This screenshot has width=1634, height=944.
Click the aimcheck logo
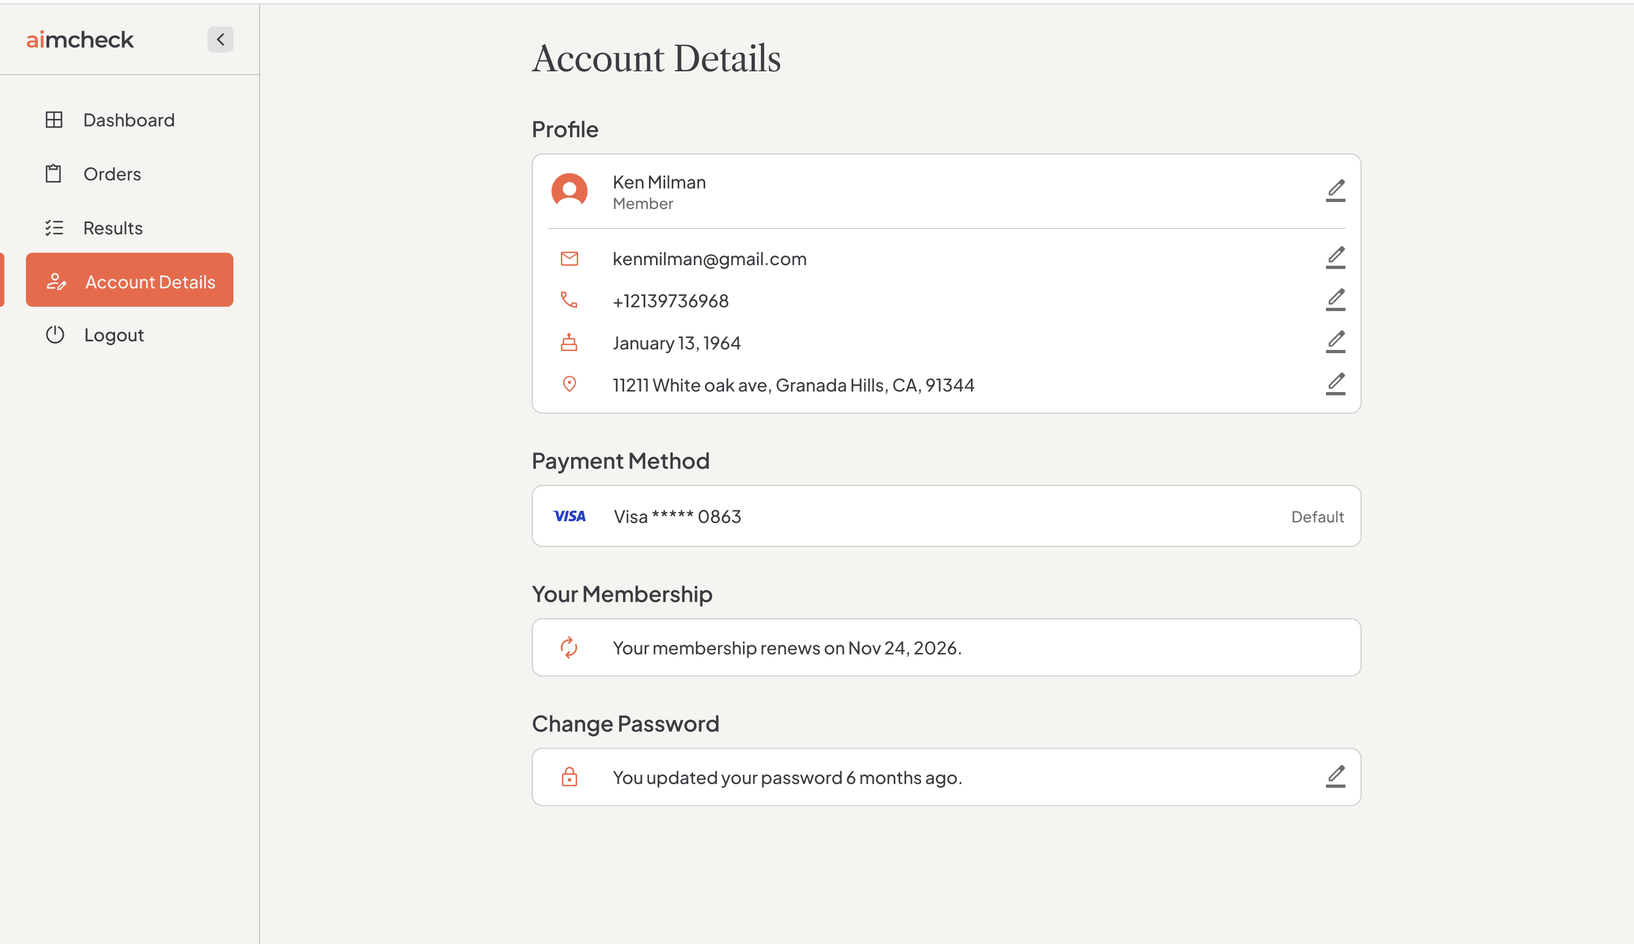pos(80,39)
